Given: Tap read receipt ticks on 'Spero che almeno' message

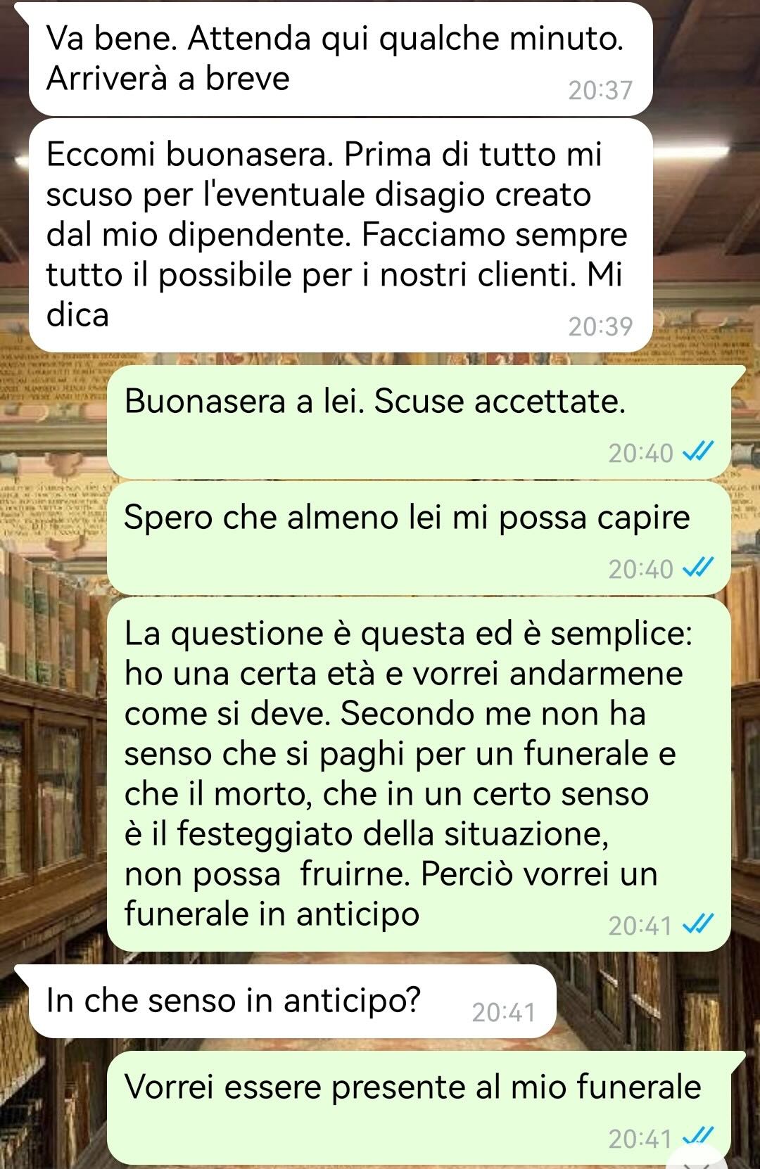Looking at the screenshot, I should (699, 568).
